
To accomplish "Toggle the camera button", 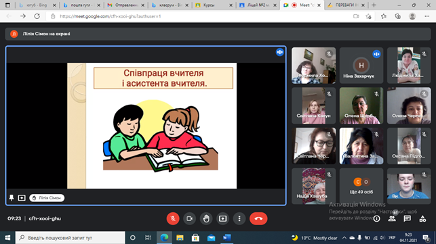I will [189, 218].
